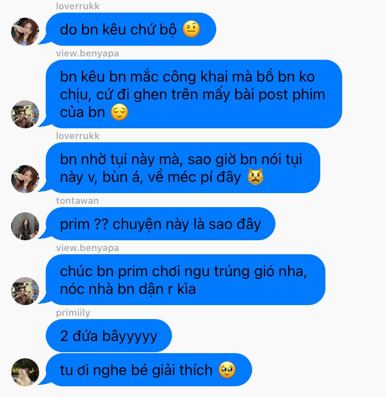Image resolution: width=386 pixels, height=397 pixels.
Task: Open loverrukk's avatar beside first message
Action: [x=25, y=32]
